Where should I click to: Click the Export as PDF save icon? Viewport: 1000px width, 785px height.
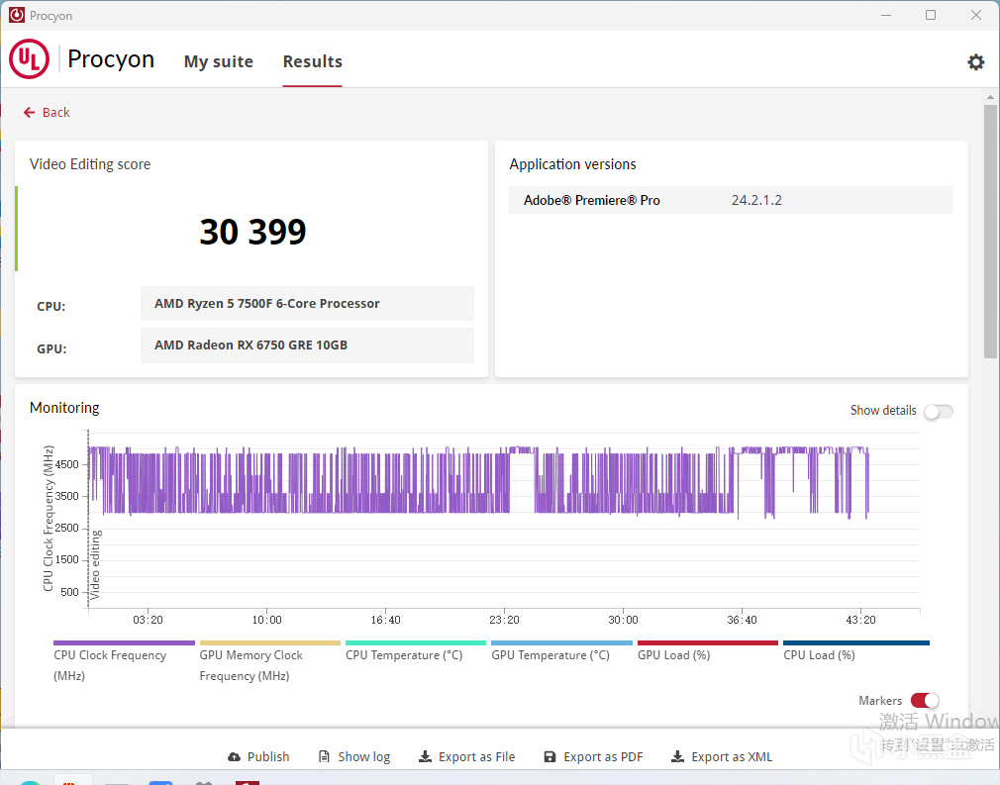550,757
